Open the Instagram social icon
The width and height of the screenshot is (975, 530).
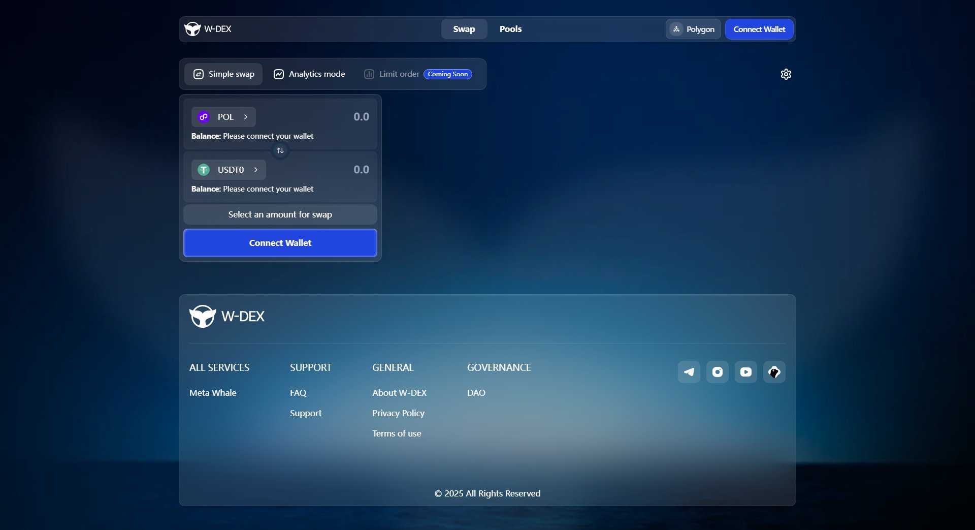(717, 371)
